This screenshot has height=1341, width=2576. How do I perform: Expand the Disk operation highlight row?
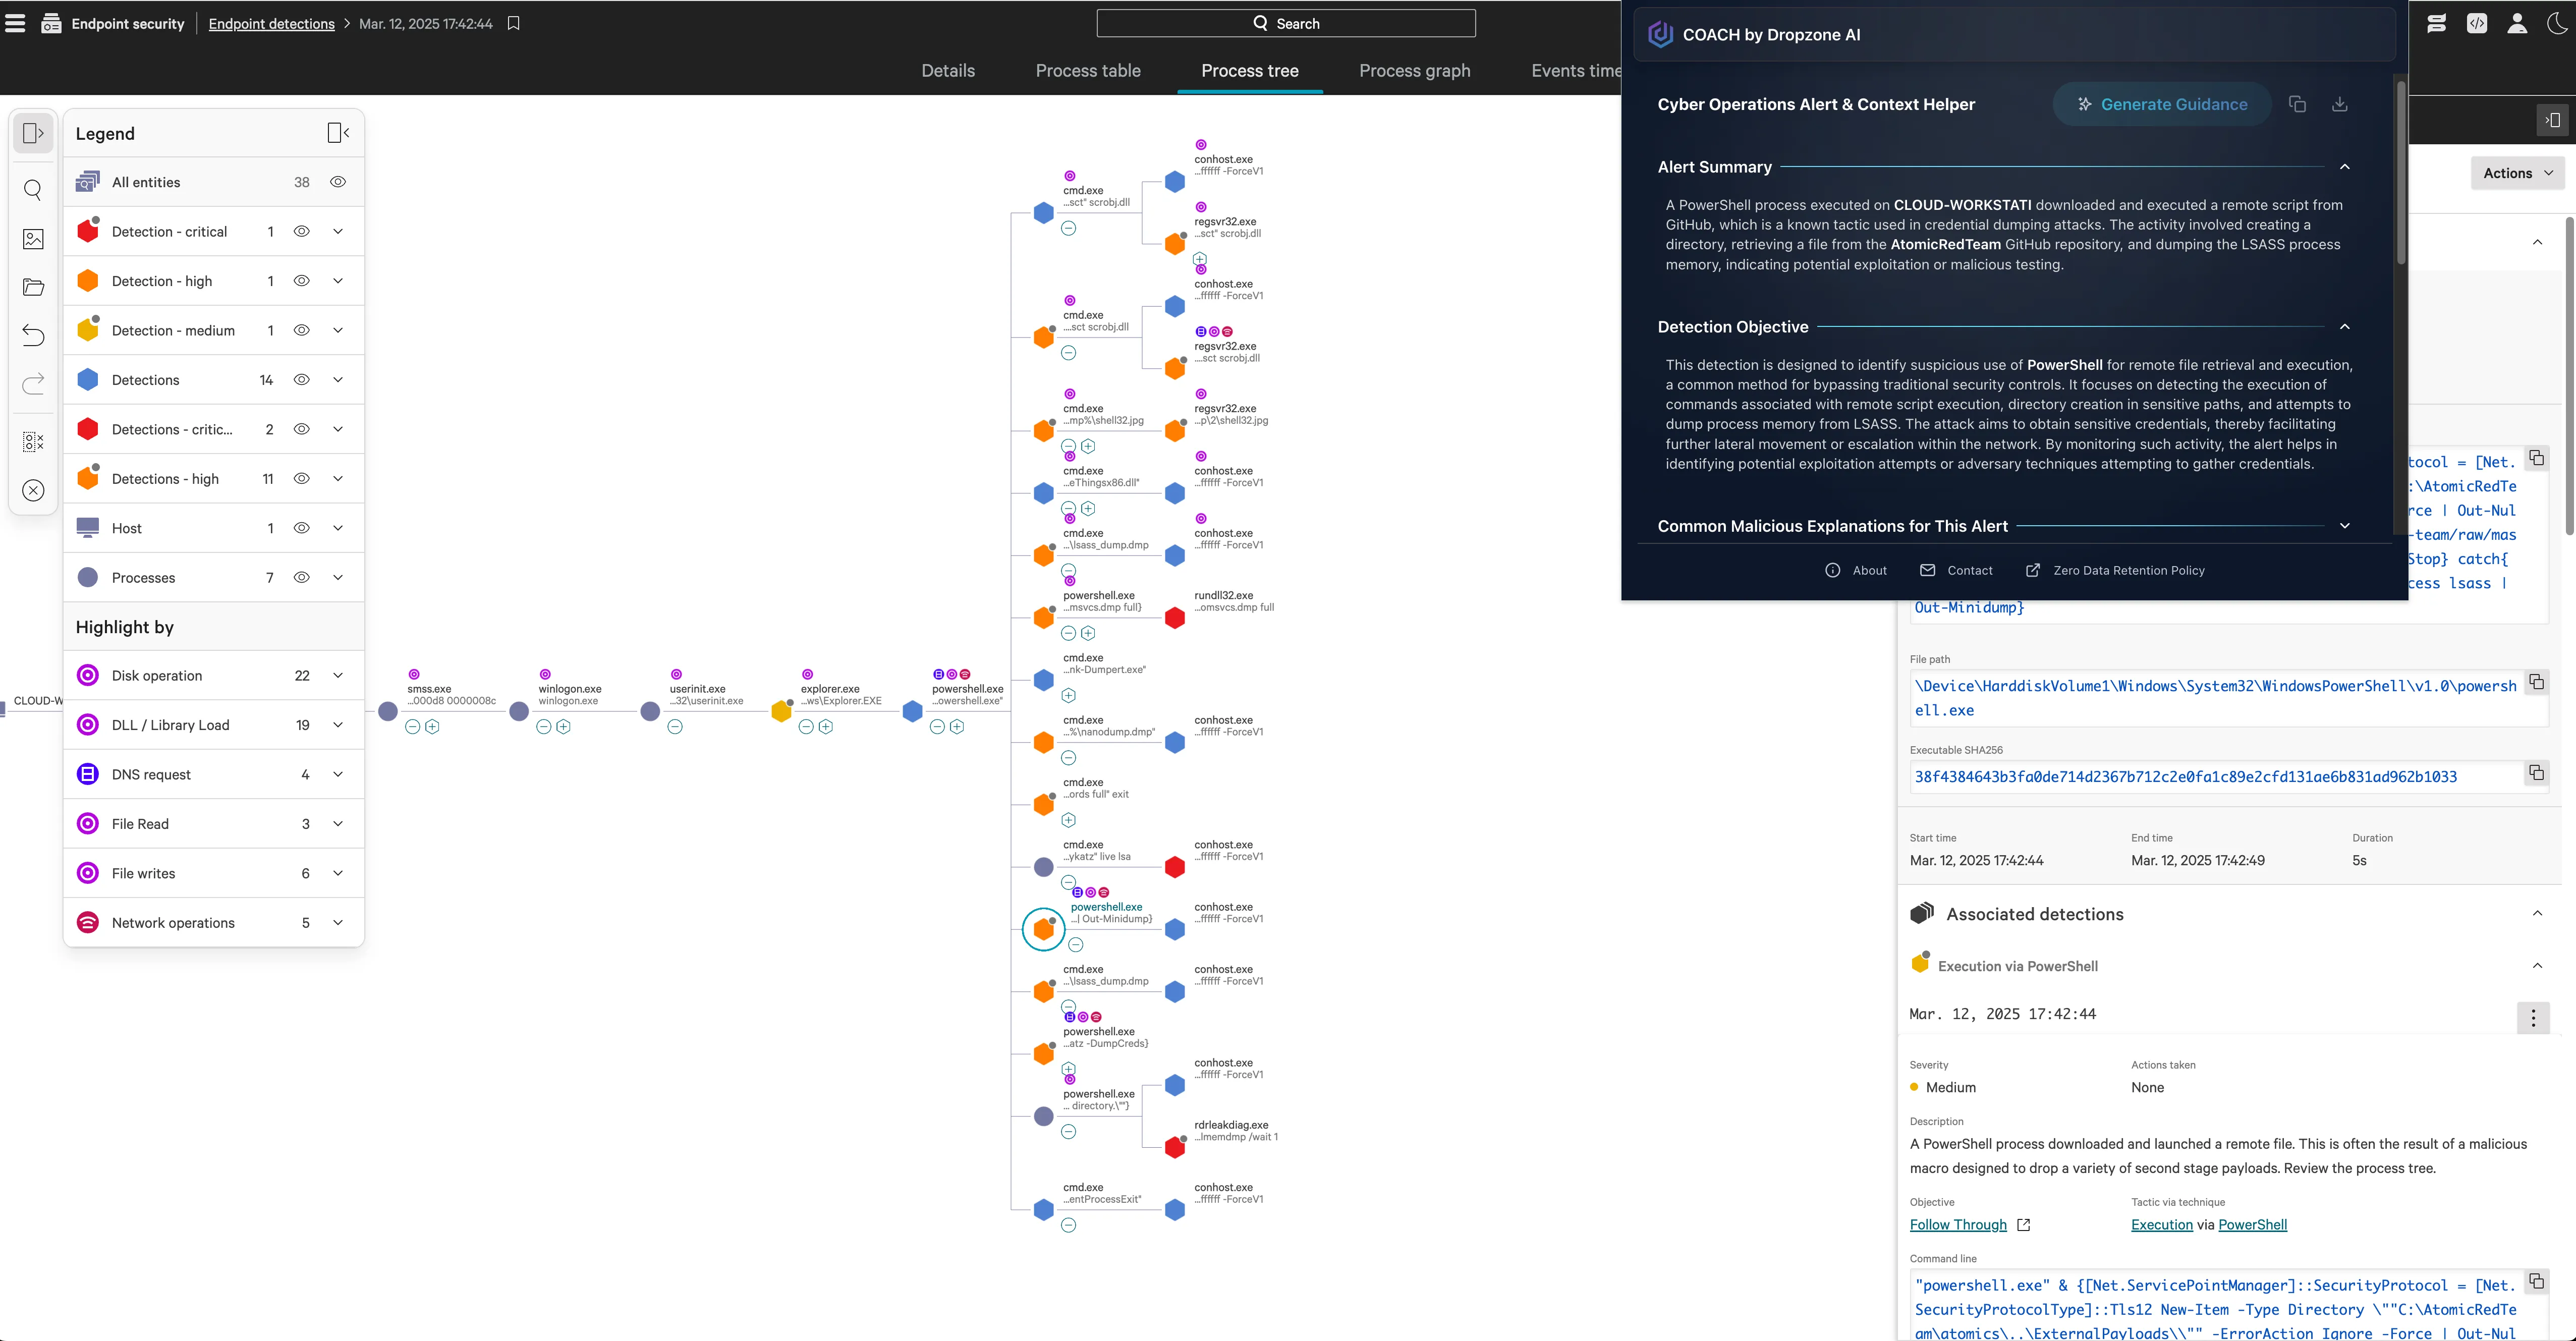[x=338, y=676]
